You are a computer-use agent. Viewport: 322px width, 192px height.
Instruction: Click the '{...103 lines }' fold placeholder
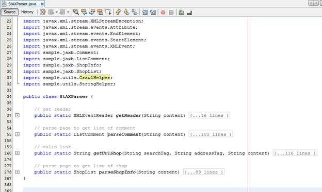pos(211,134)
